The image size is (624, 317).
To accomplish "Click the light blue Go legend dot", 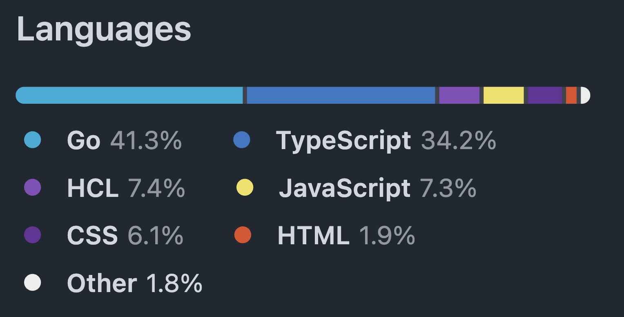I will click(x=33, y=140).
